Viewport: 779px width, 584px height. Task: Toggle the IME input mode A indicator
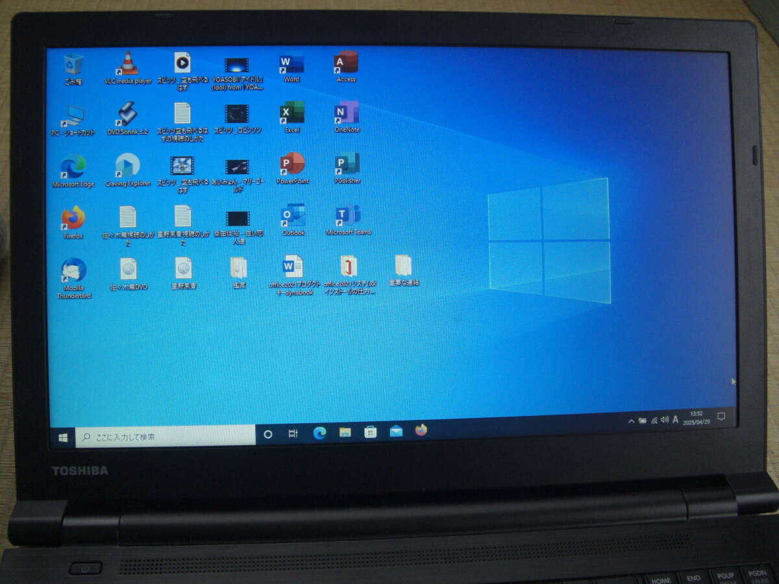point(676,419)
